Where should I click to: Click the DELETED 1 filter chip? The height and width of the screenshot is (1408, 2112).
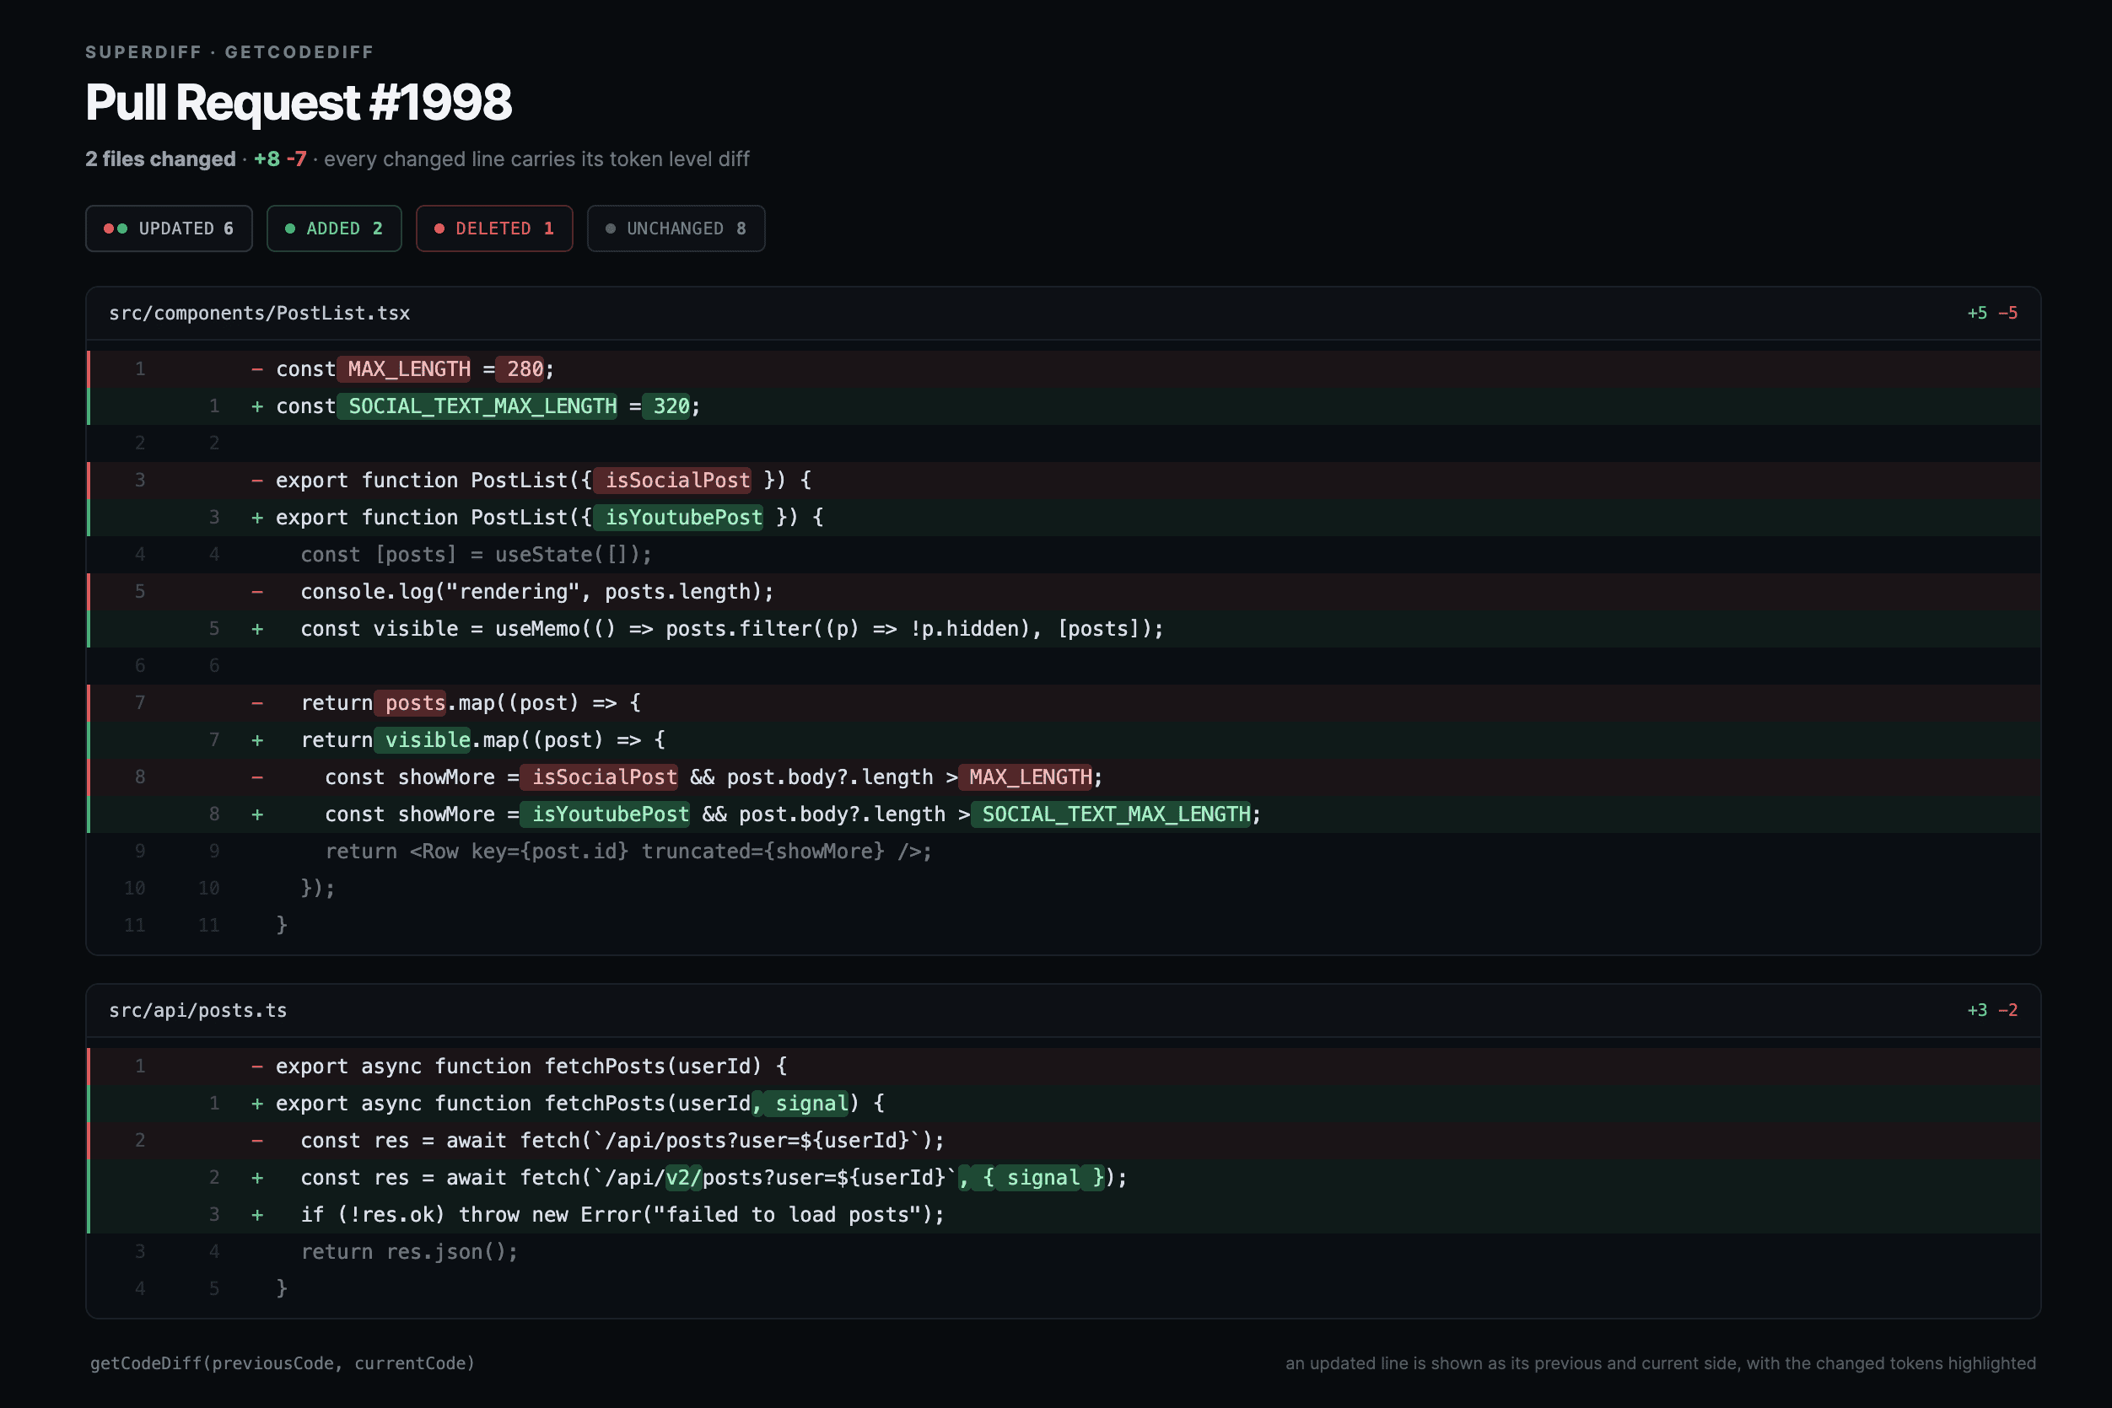[494, 228]
